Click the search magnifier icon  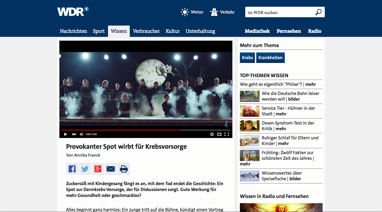pos(318,12)
